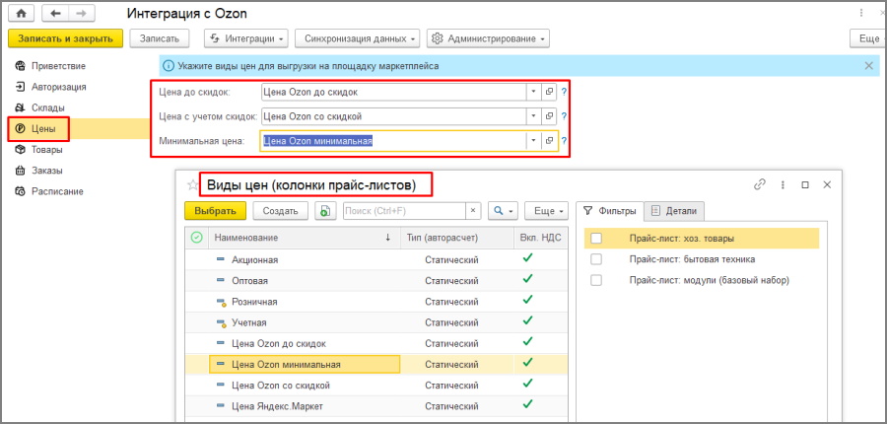Click 'Вкл. НДС' column header
This screenshot has width=887, height=424.
[540, 238]
